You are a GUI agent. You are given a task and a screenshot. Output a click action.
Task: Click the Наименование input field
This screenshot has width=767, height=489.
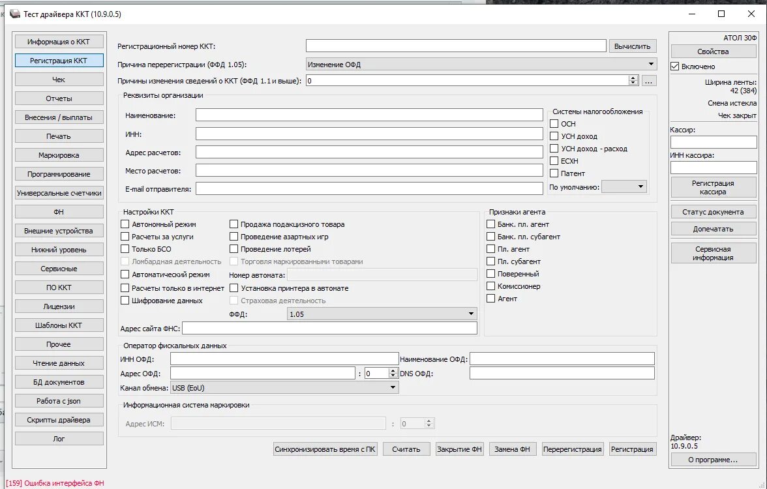pyautogui.click(x=369, y=115)
